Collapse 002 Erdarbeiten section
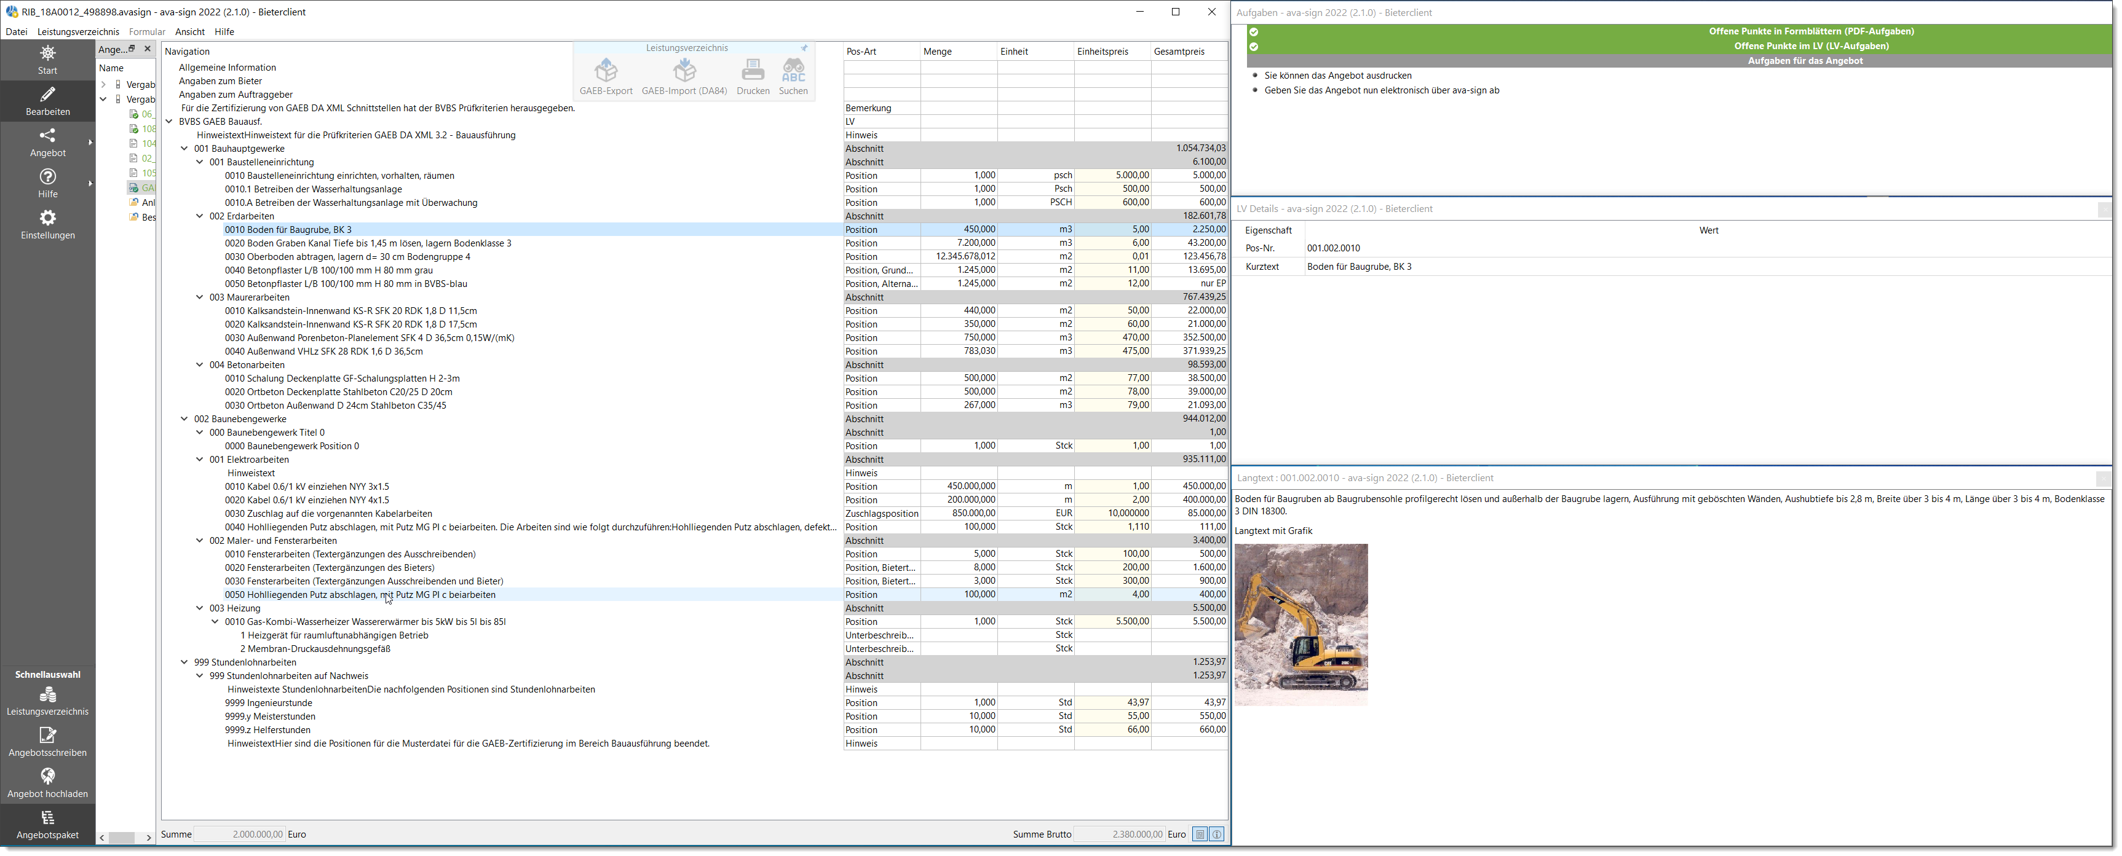The width and height of the screenshot is (2122, 856). click(x=199, y=216)
